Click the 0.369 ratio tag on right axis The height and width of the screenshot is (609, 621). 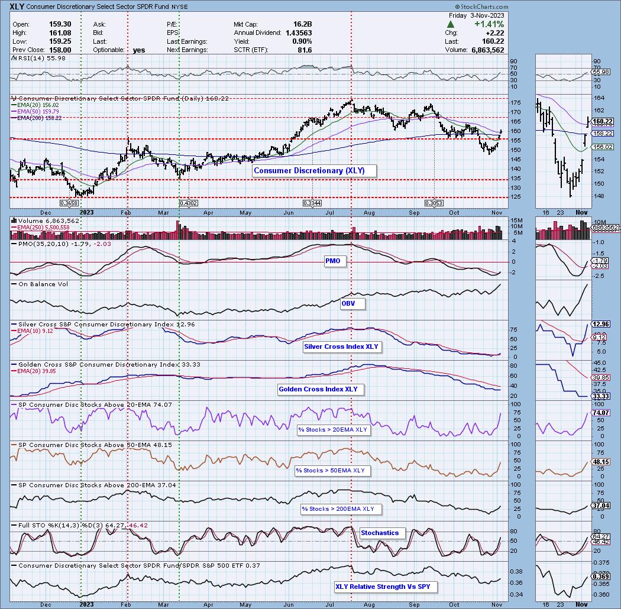point(601,577)
